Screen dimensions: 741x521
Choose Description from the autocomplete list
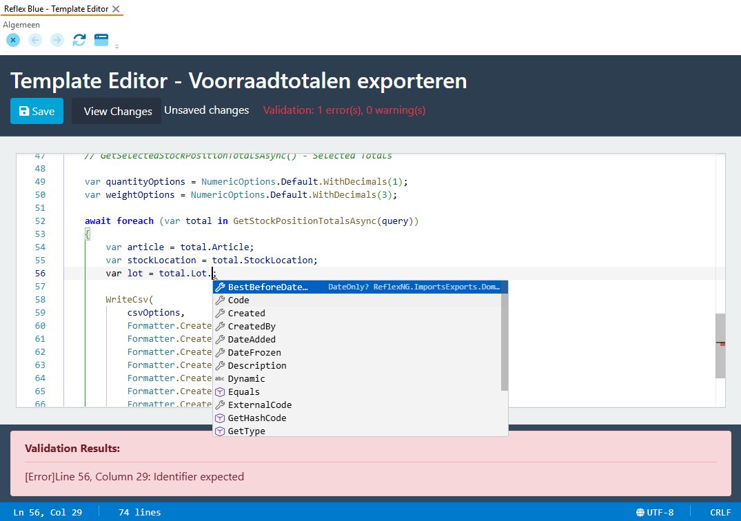[357, 366]
